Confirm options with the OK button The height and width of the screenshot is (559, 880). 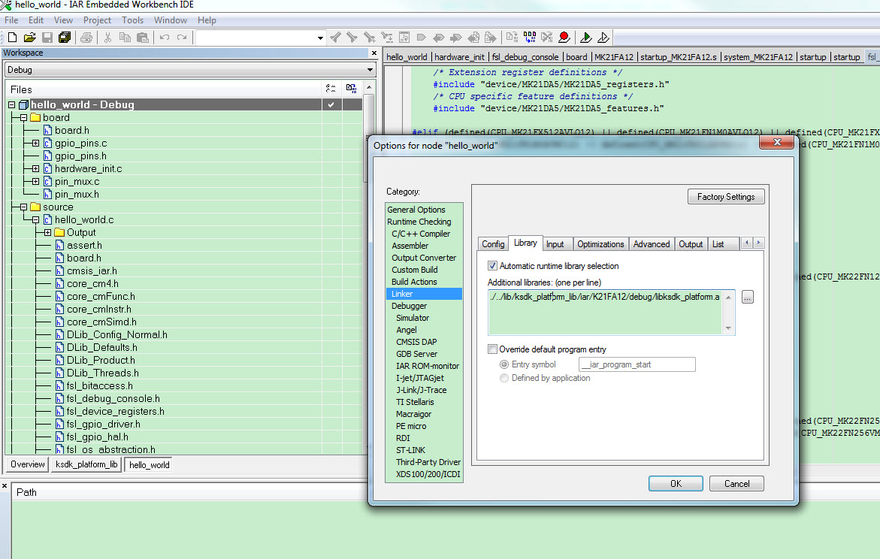(676, 483)
